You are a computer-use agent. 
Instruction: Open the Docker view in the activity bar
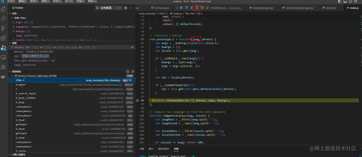tap(4, 77)
